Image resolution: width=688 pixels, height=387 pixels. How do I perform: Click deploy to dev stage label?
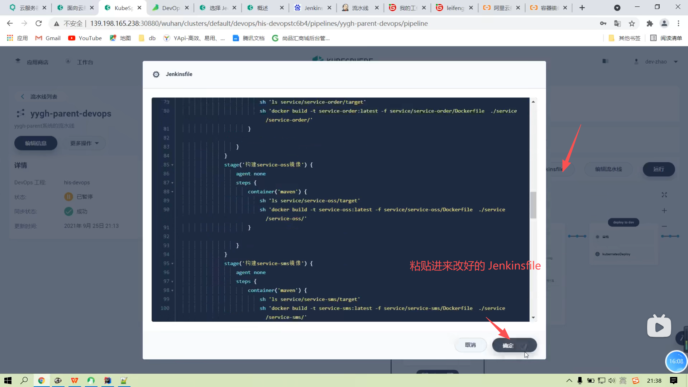(x=623, y=222)
